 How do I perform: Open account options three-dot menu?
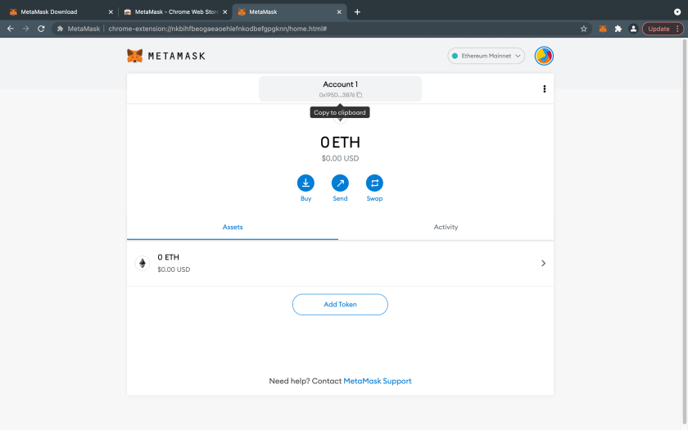pyautogui.click(x=545, y=89)
